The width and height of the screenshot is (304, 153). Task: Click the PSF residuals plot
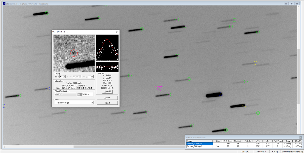(107, 66)
